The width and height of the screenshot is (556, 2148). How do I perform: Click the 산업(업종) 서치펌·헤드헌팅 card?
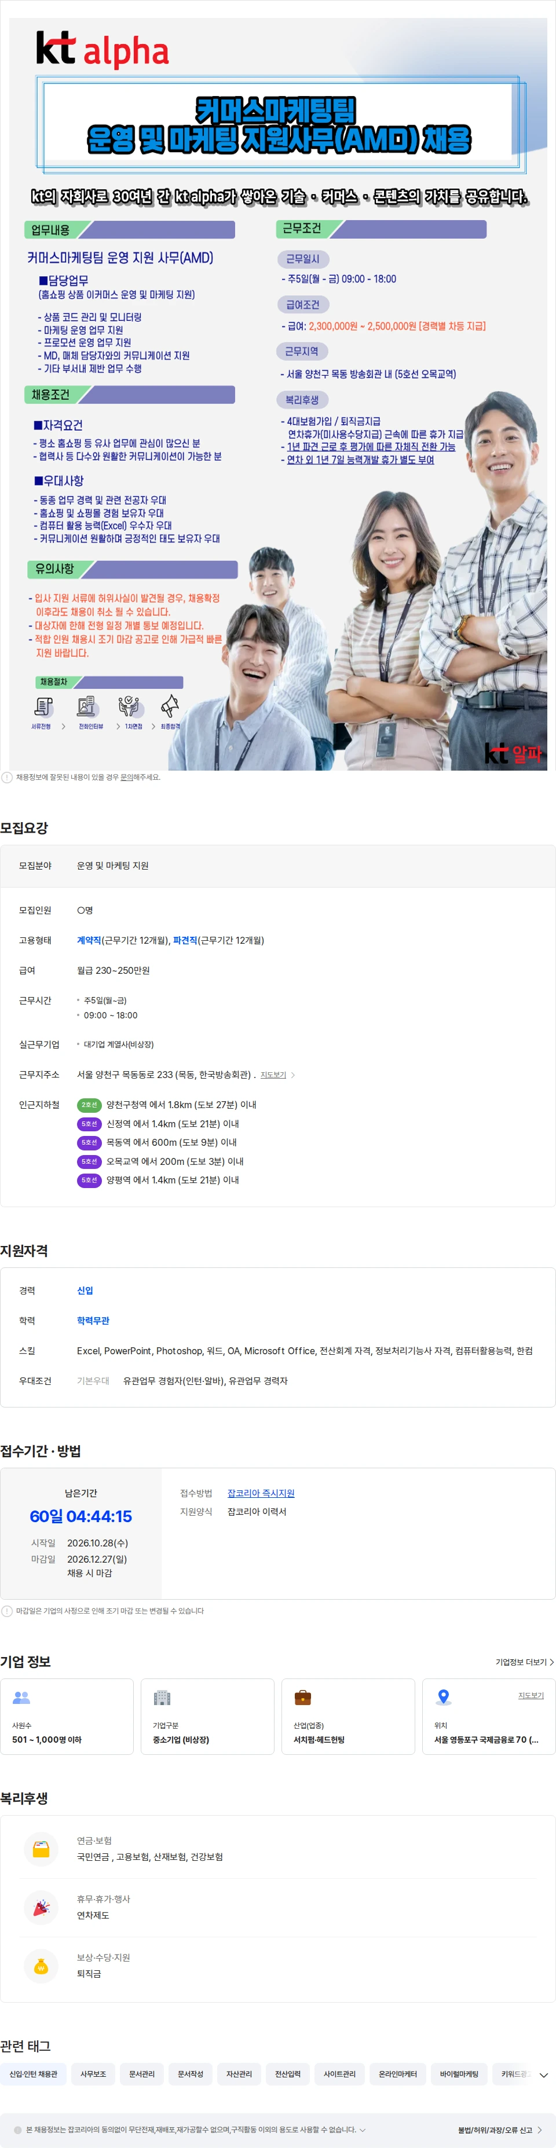coord(349,1717)
